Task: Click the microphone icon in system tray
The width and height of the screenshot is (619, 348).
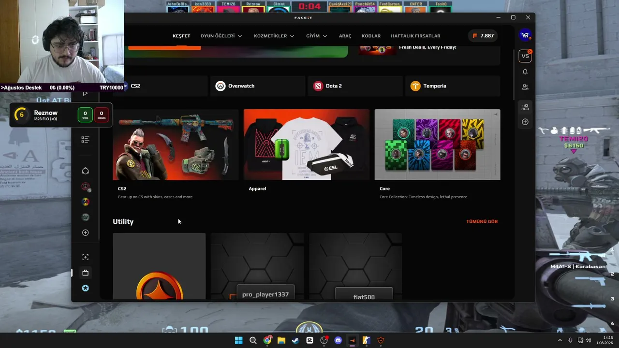Action: point(570,340)
